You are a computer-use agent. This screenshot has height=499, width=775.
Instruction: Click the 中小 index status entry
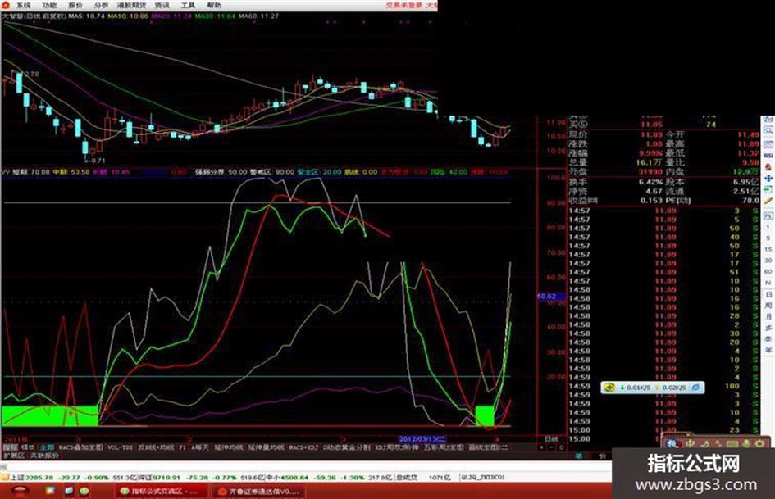pyautogui.click(x=329, y=478)
